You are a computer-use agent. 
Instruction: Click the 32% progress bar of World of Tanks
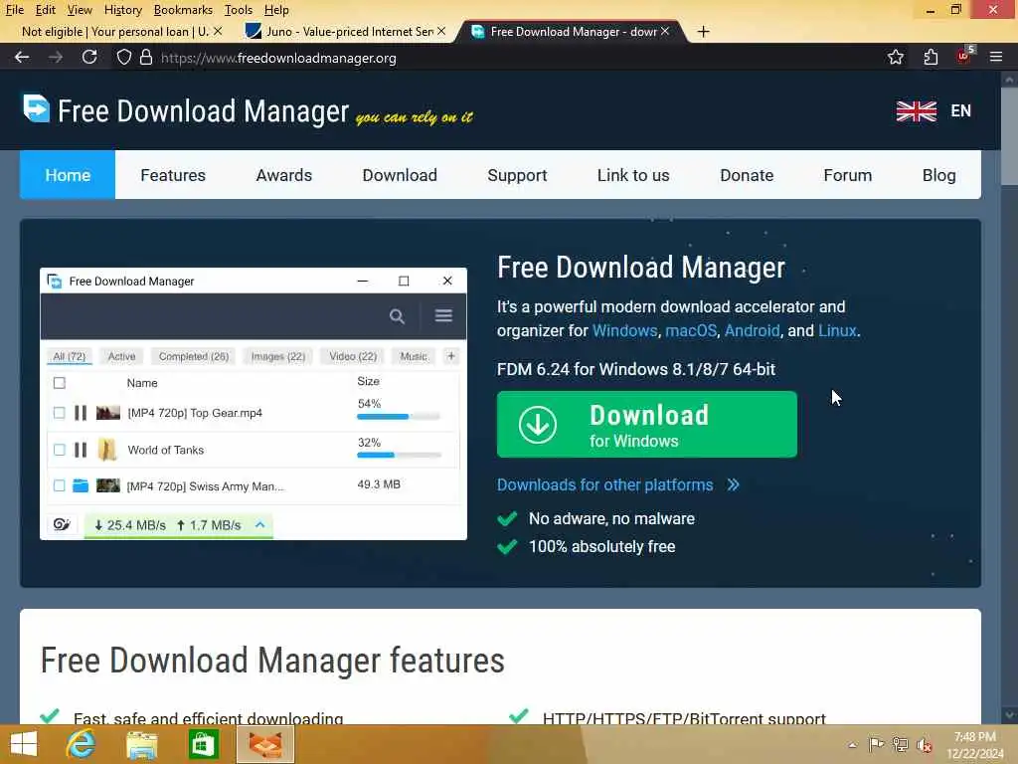[399, 455]
